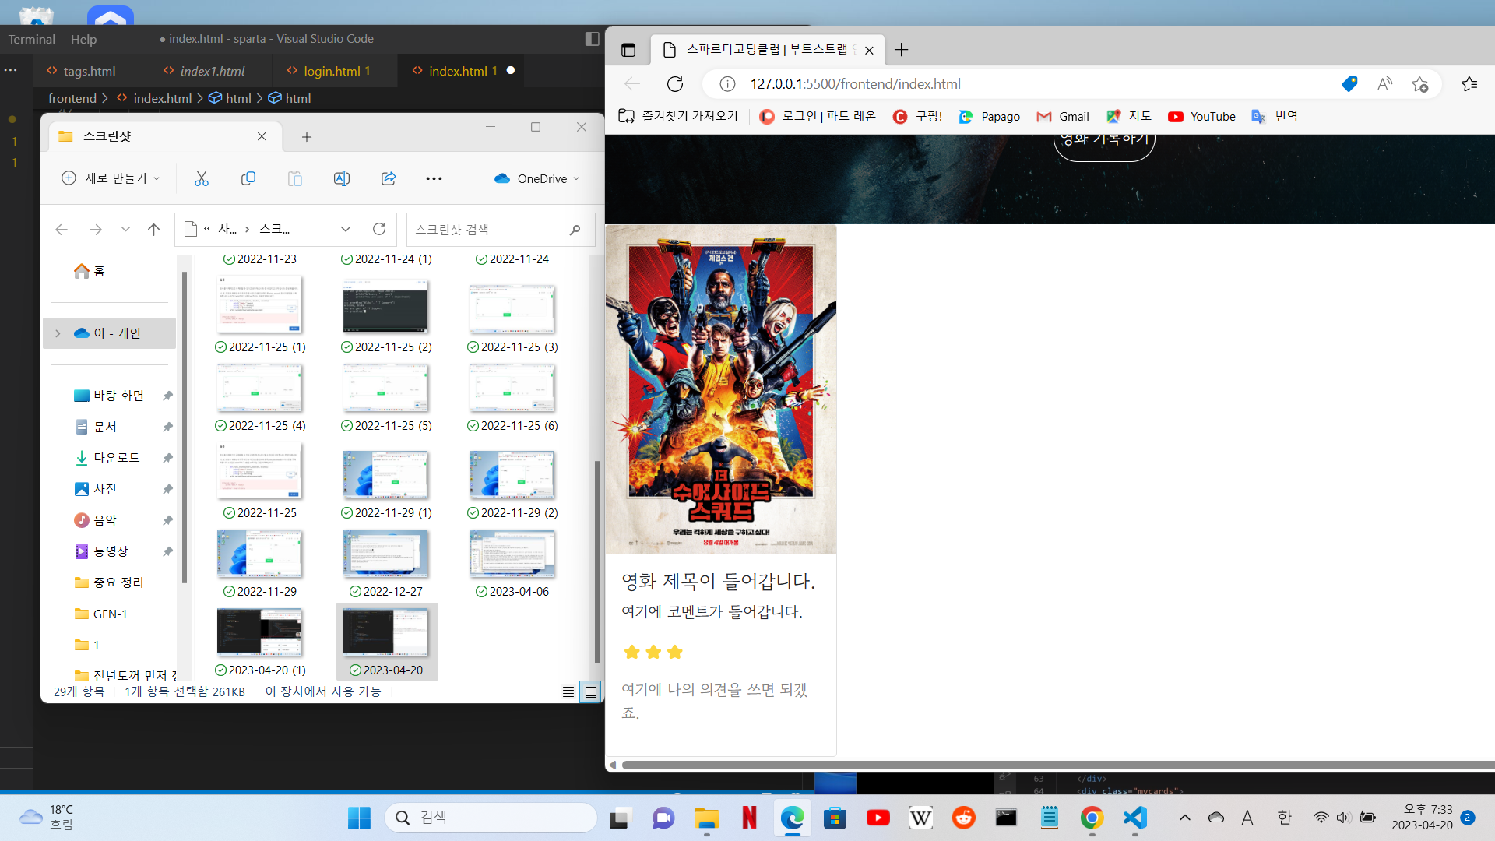Toggle the VS Code layout panel icon
Image resolution: width=1495 pixels, height=841 pixels.
(592, 39)
